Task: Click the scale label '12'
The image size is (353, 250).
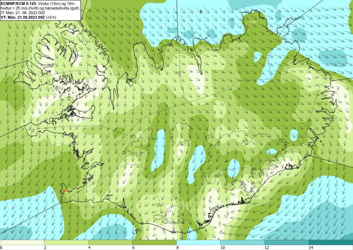Action: coord(267,248)
